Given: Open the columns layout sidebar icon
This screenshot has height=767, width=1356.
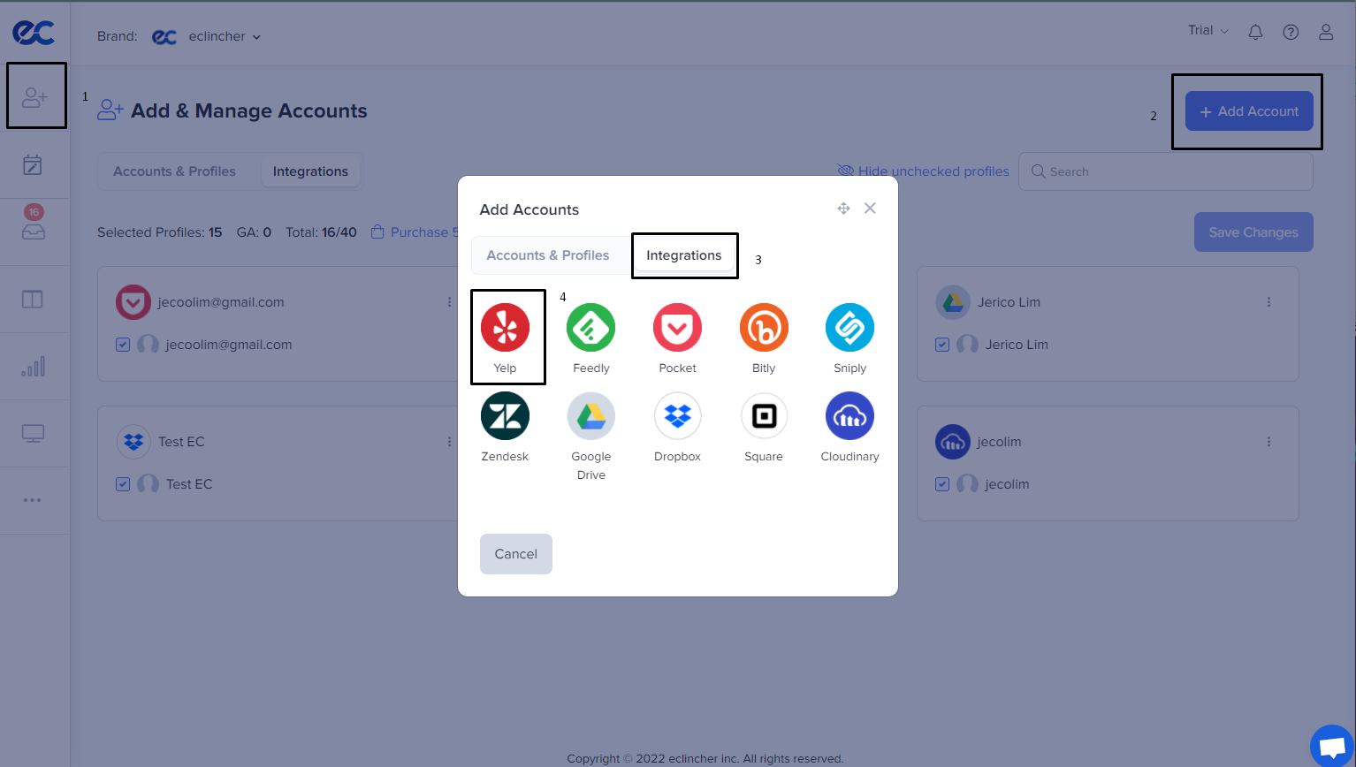Looking at the screenshot, I should tap(33, 300).
